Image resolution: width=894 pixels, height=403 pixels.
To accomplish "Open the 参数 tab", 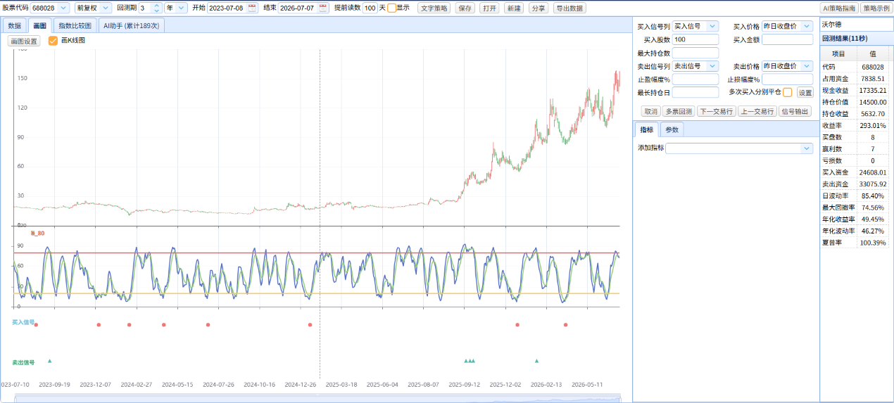I will [x=672, y=129].
